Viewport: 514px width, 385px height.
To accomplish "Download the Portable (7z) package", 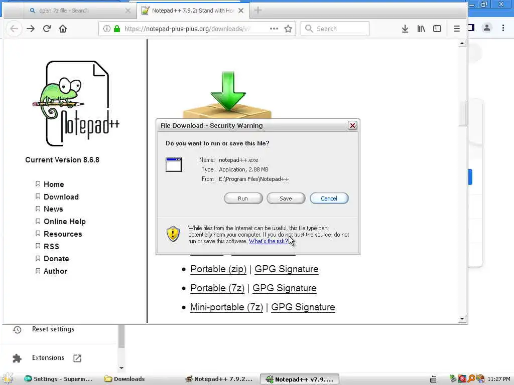I will (217, 288).
